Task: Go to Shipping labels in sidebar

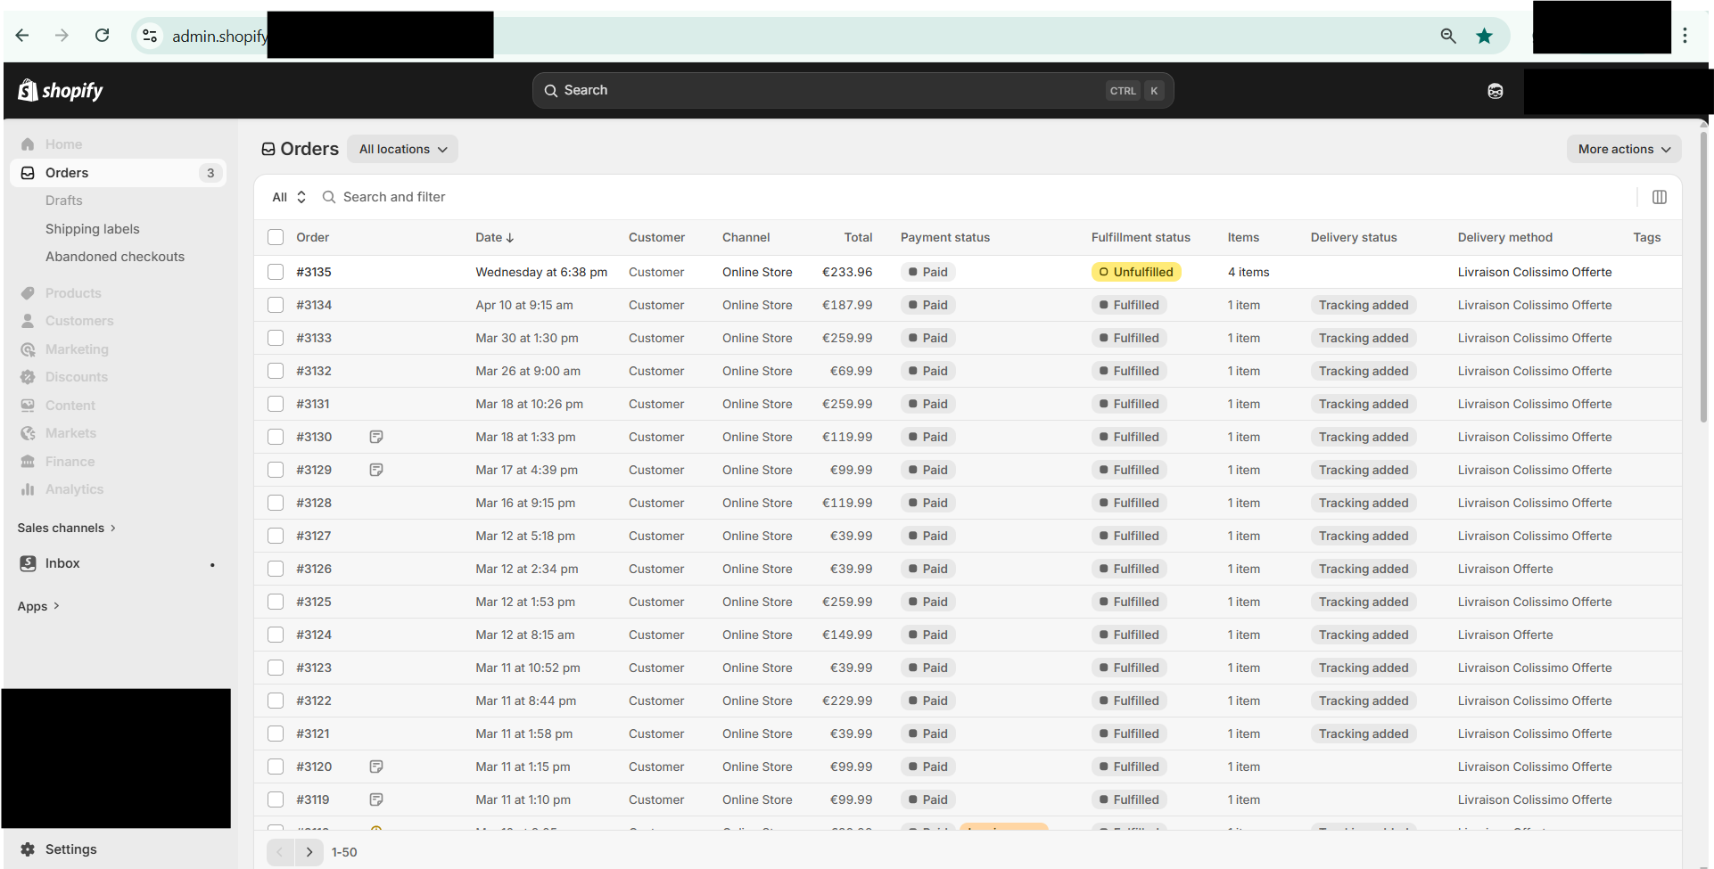Action: tap(93, 229)
